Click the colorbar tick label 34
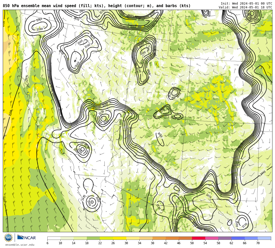The height and width of the screenshot is (248, 275). 140,243
